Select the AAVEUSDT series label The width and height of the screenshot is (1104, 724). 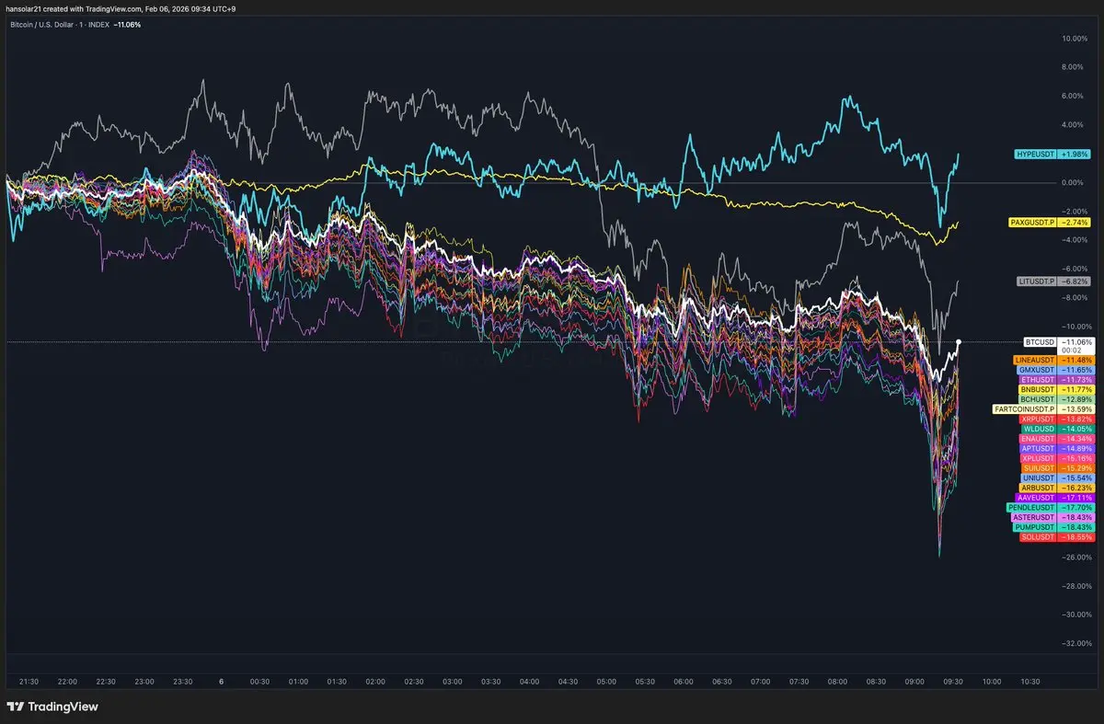1036,498
